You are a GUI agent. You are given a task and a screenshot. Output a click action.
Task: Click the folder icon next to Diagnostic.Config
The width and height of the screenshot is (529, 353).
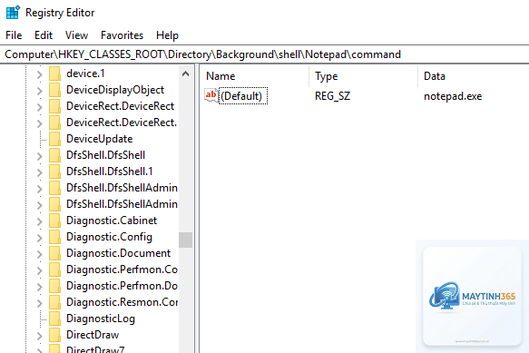54,237
